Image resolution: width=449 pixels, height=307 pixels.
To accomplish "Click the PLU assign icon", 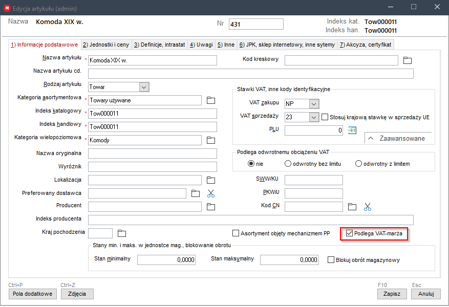I will pos(352,130).
